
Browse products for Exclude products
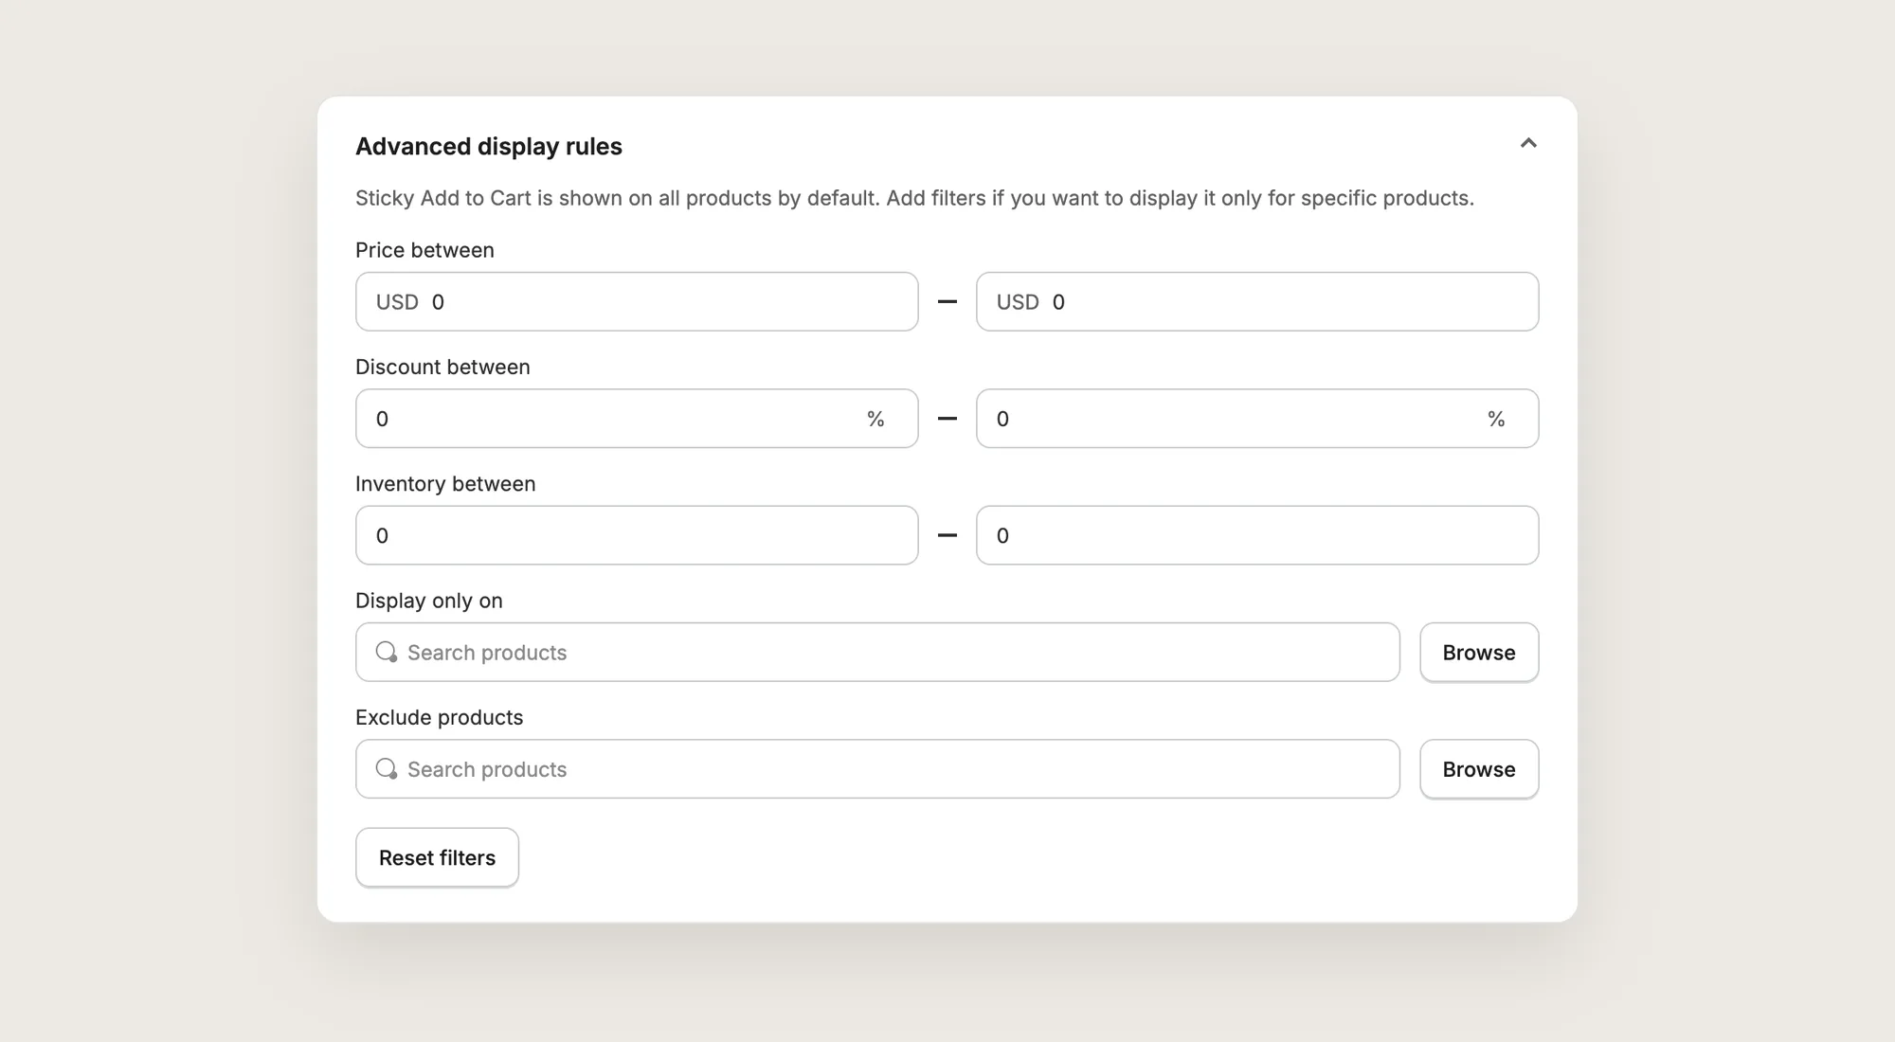click(1479, 768)
